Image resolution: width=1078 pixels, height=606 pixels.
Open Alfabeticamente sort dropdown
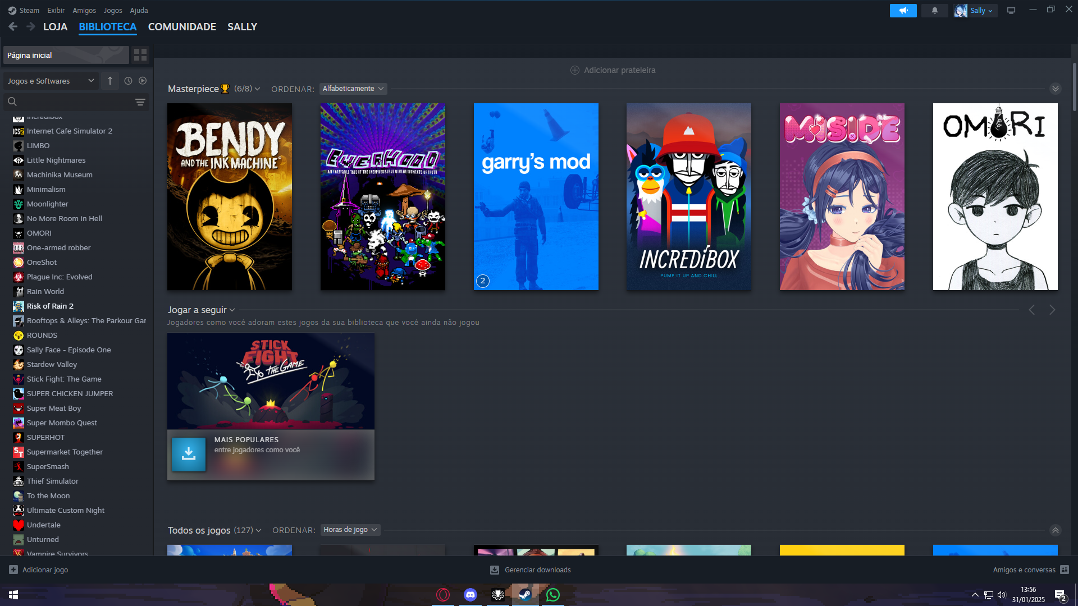coord(353,89)
